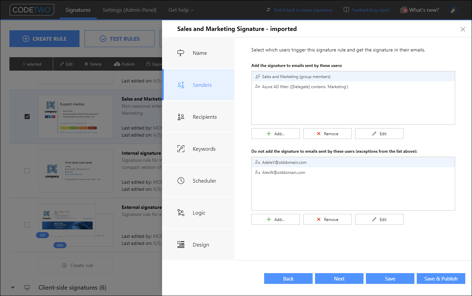Check the External signature rule checkbox

coord(27,225)
